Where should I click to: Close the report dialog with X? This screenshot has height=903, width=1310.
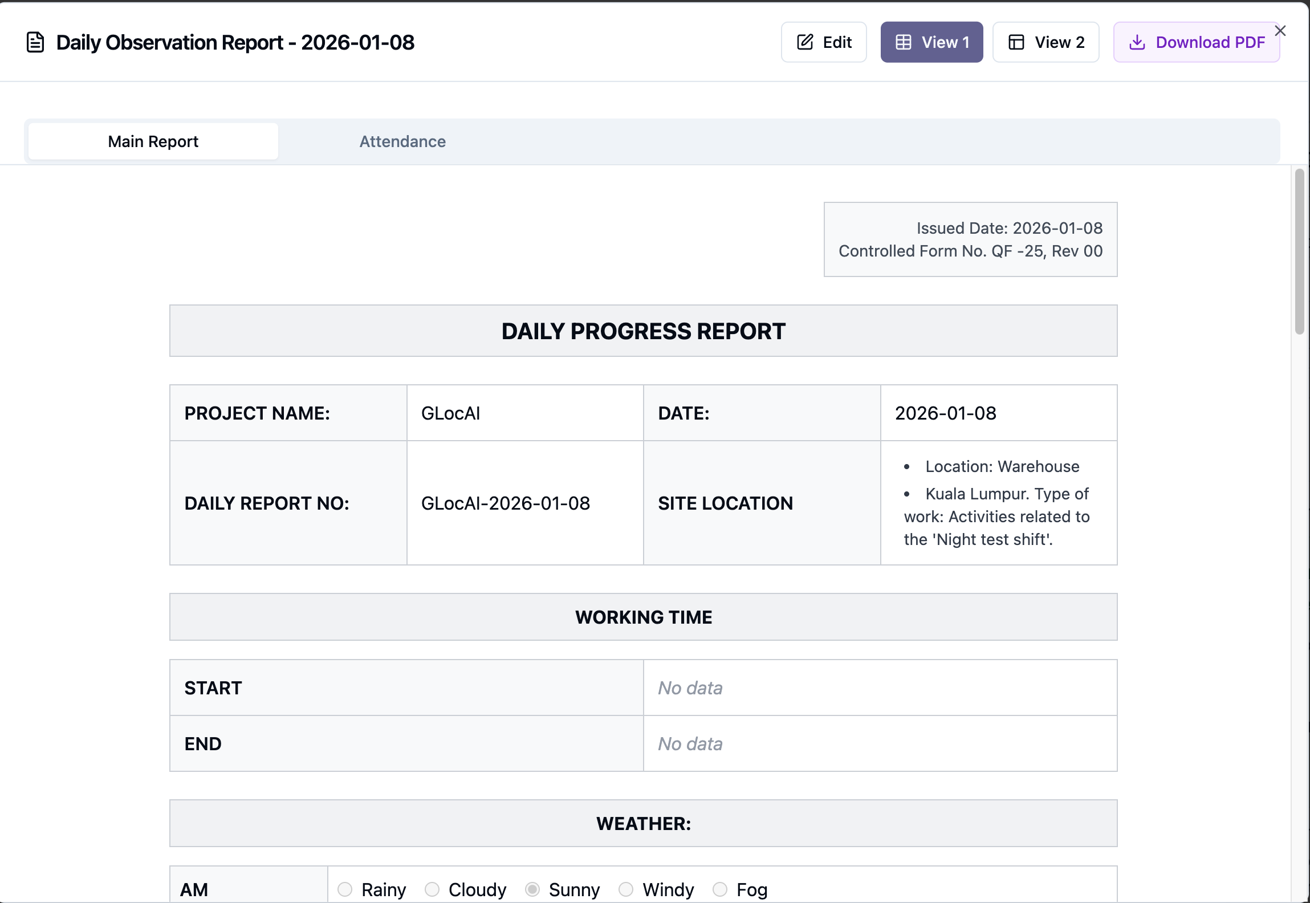[1280, 31]
